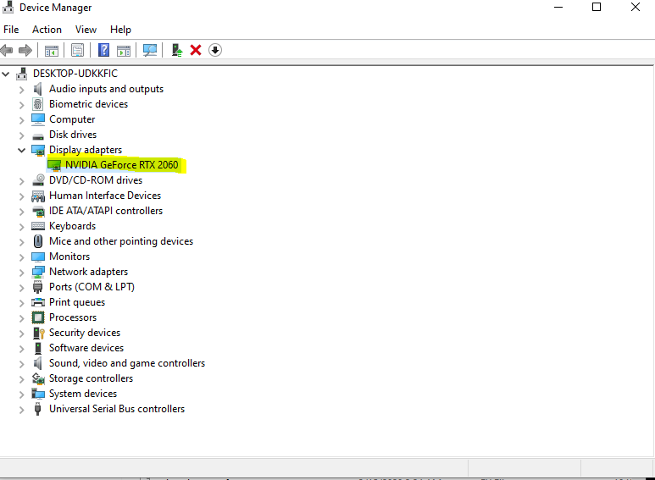Select Display adapters label
Image resolution: width=655 pixels, height=480 pixels.
click(x=86, y=150)
